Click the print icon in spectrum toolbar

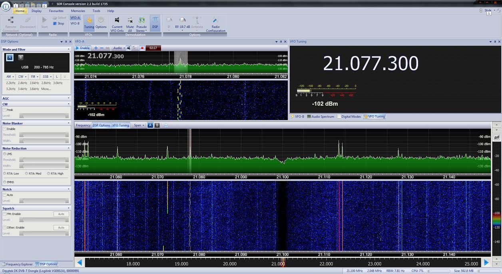pos(166,125)
